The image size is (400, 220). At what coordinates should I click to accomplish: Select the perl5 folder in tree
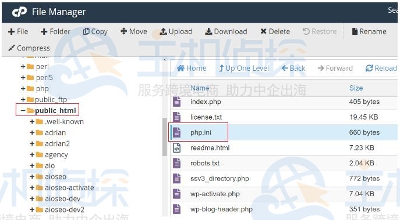point(44,78)
